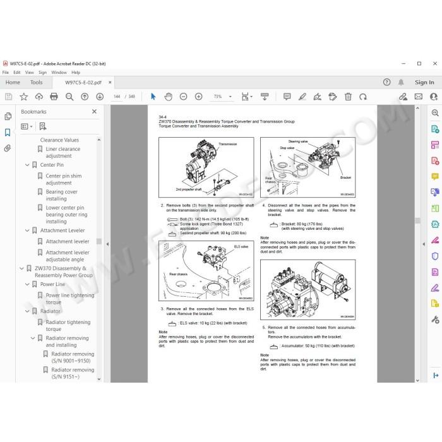The image size is (442, 442).
Task: Click bookmarks panel scrollbar thumb
Action: [99, 242]
